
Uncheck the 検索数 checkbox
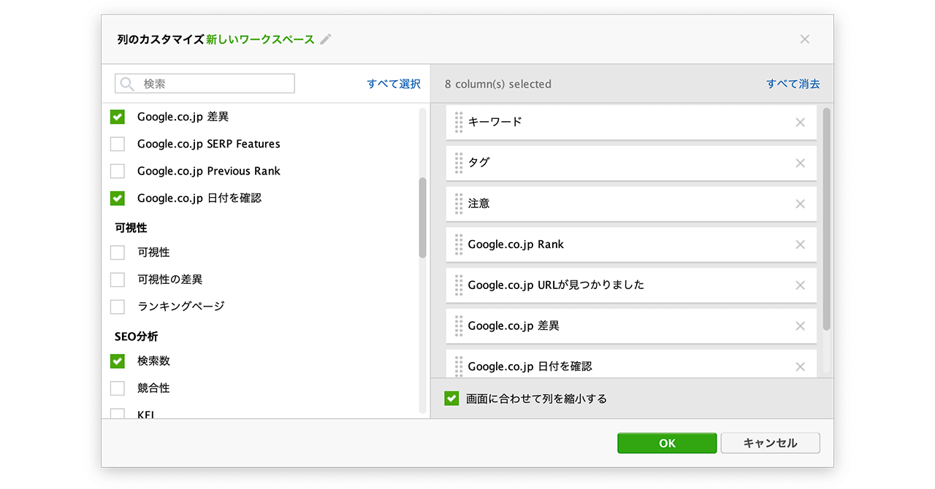(118, 361)
